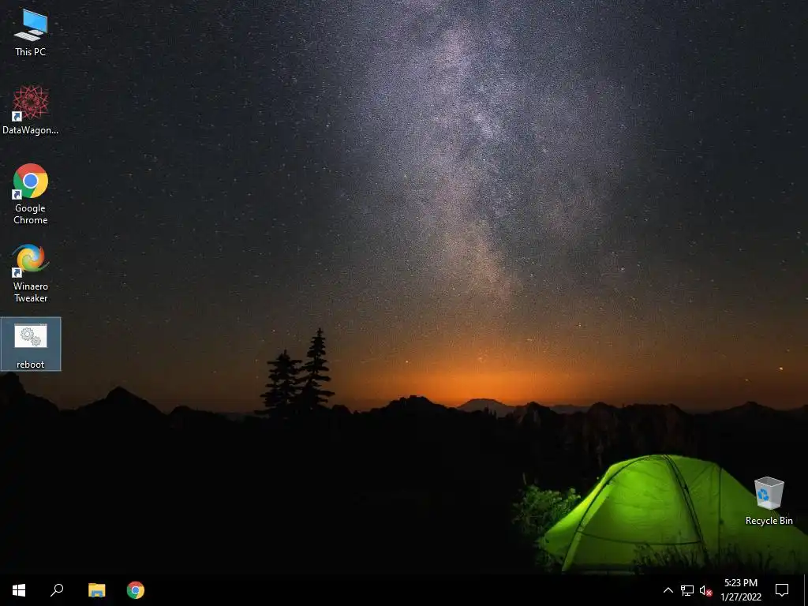Screen dimensions: 808x606
Task: Open File Explorer from the taskbar
Action: (96, 590)
